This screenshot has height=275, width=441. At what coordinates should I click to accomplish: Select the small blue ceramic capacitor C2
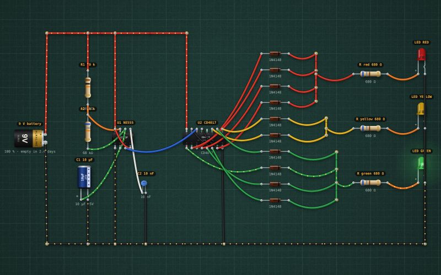pyautogui.click(x=144, y=183)
